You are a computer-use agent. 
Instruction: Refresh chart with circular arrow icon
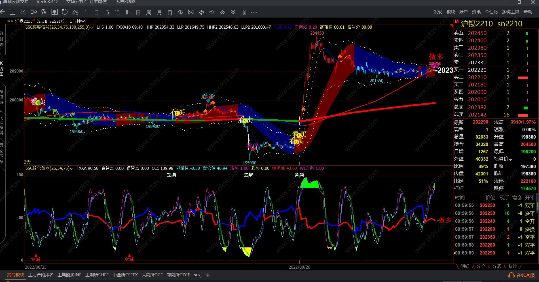65,12
